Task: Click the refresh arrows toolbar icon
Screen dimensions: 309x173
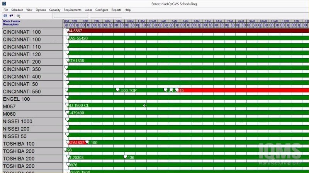Action: pyautogui.click(x=11, y=15)
